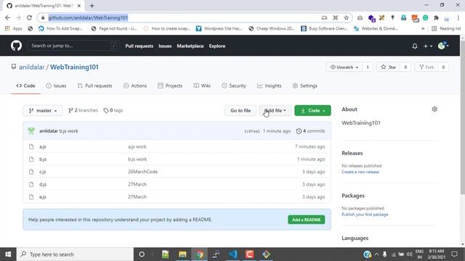465x261 pixels.
Task: Go to Explore
Action: (x=217, y=46)
